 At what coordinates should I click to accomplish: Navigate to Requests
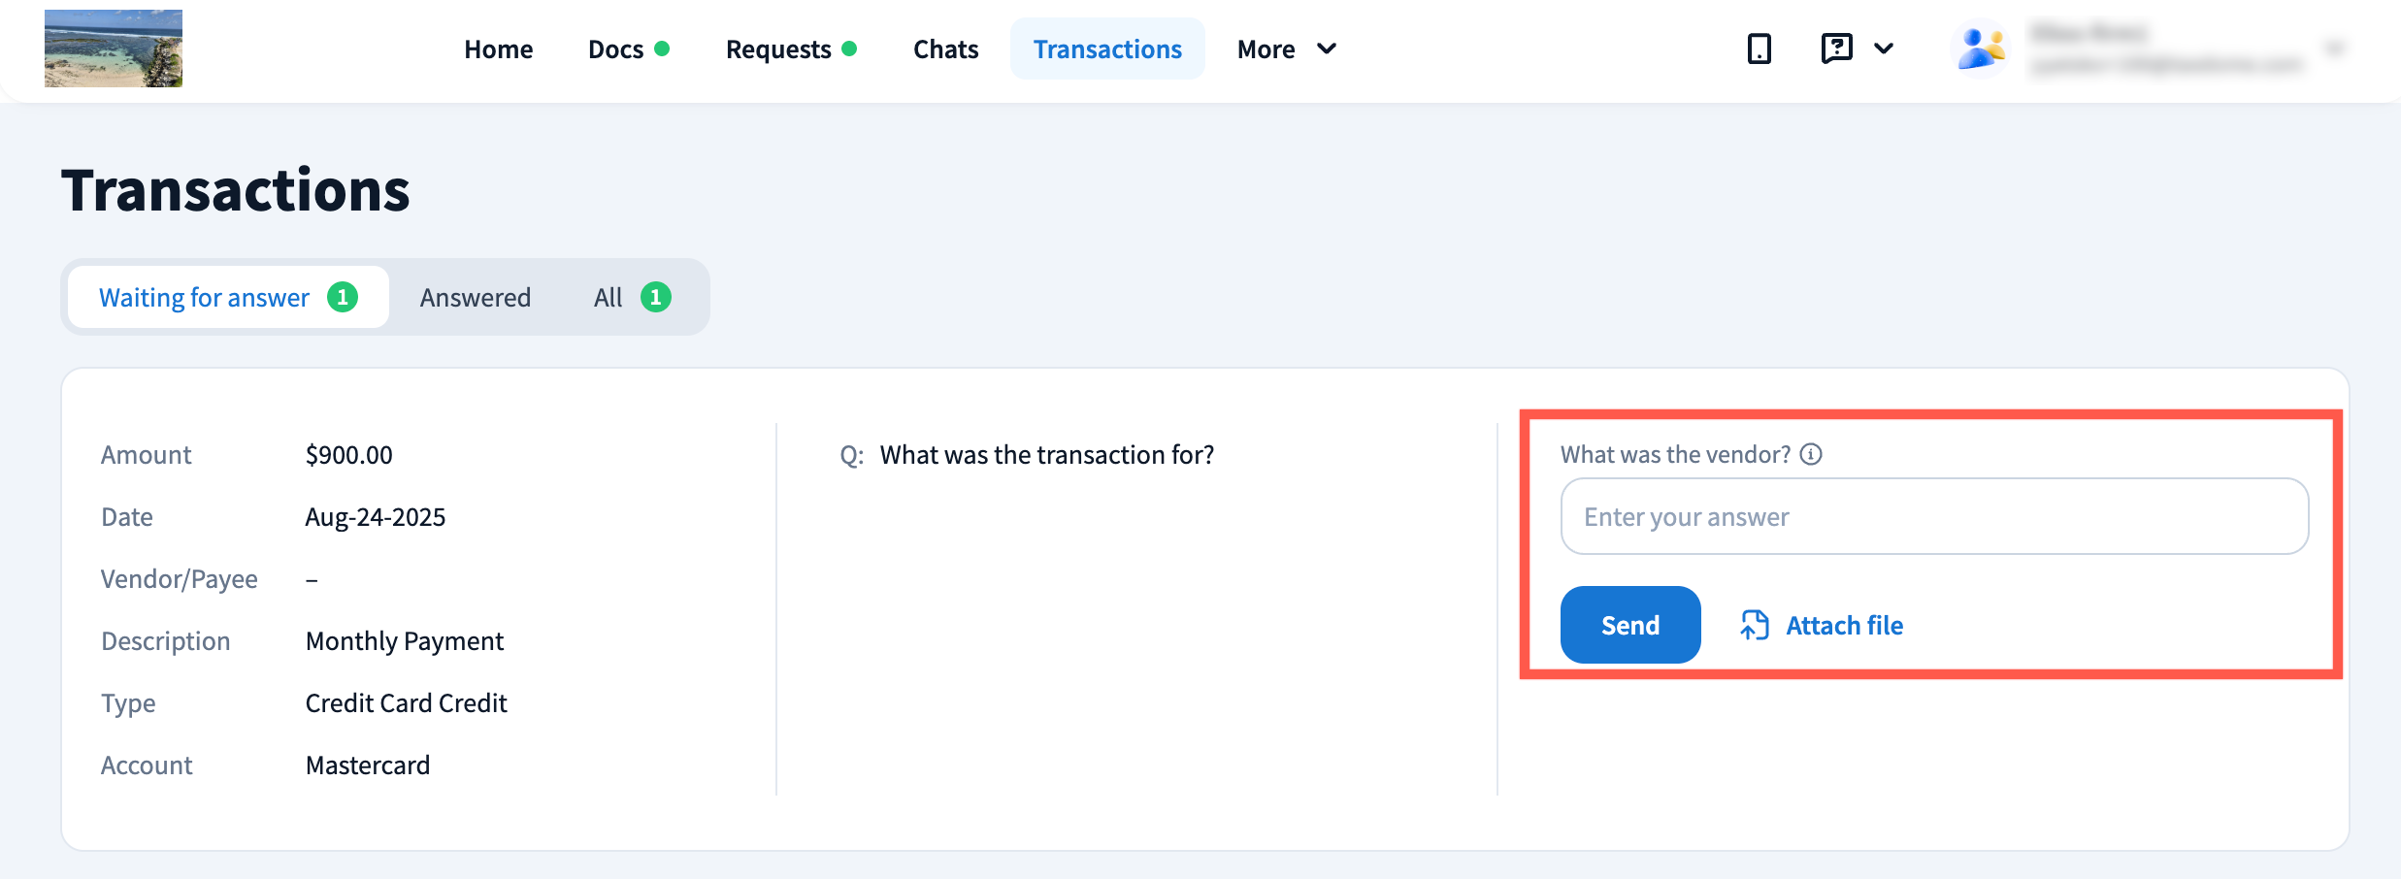click(x=778, y=49)
